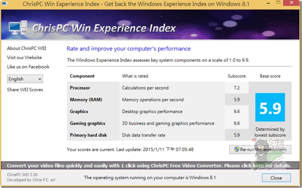Click the What is rated column header

coord(135,76)
